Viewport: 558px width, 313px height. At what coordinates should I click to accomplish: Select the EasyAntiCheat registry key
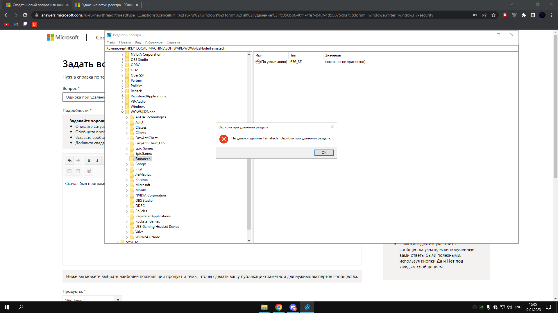click(x=146, y=138)
